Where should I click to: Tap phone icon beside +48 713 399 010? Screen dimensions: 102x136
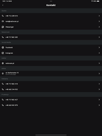click(3, 16)
